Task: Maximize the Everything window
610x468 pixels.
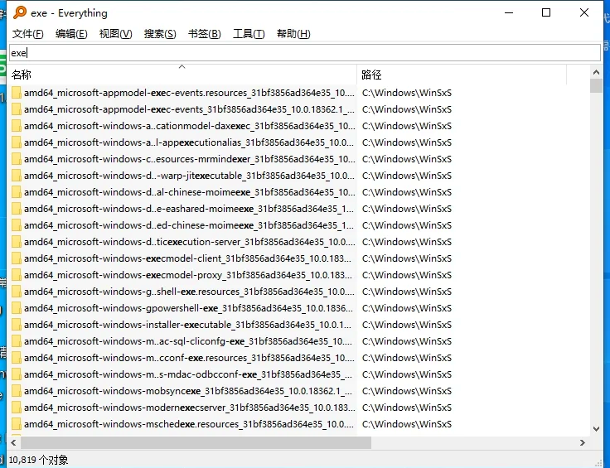Action: [546, 12]
